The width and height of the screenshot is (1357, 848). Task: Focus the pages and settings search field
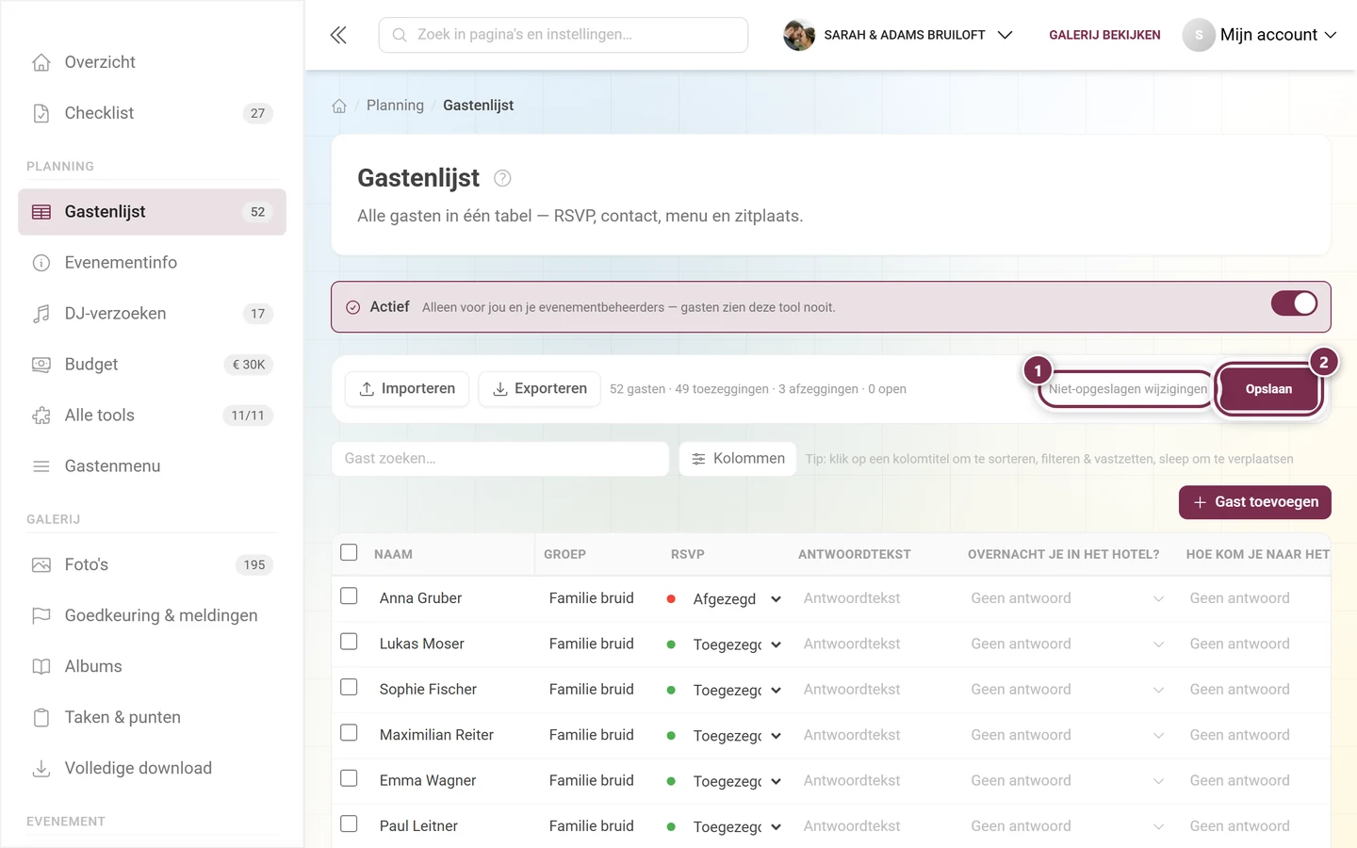pos(564,35)
